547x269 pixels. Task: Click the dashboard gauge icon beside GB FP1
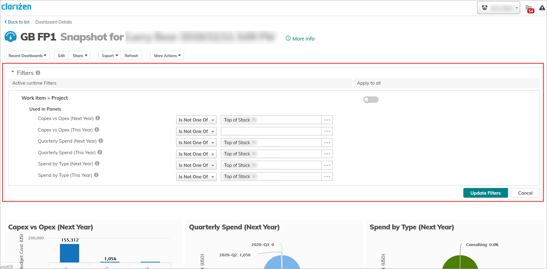[x=11, y=37]
